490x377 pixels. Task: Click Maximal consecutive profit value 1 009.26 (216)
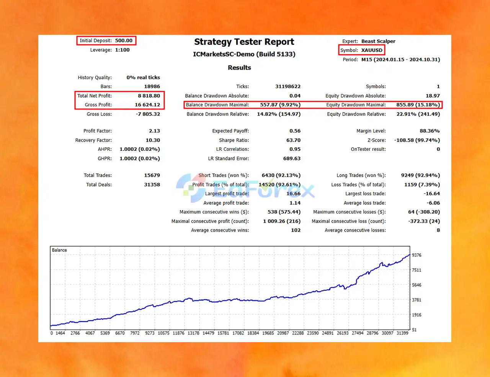point(282,221)
